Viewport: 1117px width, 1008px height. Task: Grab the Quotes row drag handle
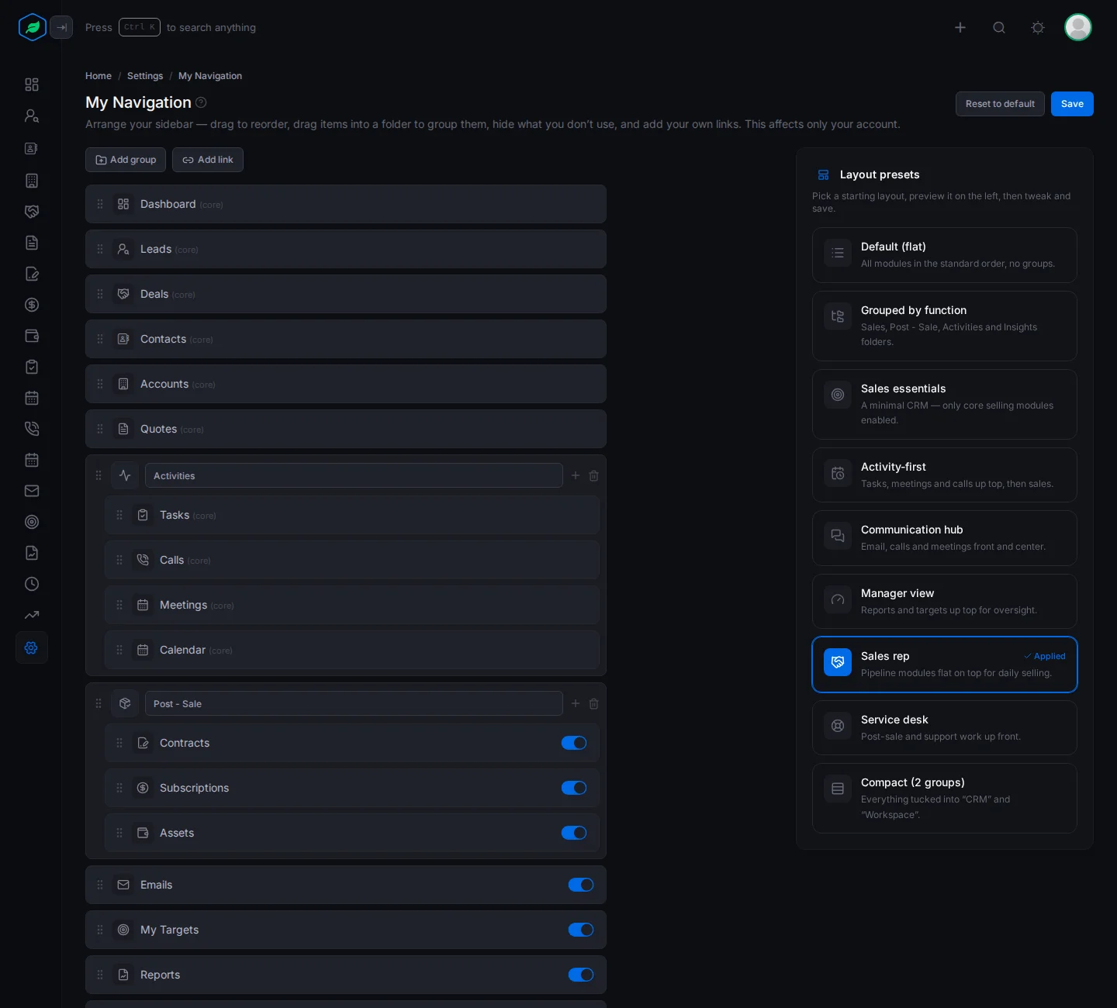click(x=100, y=429)
